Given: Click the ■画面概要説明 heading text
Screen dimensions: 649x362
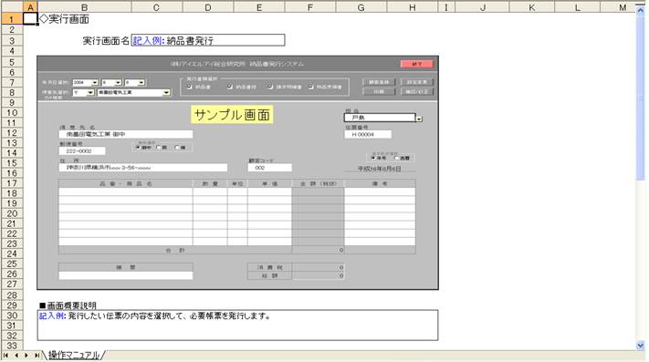Looking at the screenshot, I should [x=68, y=305].
